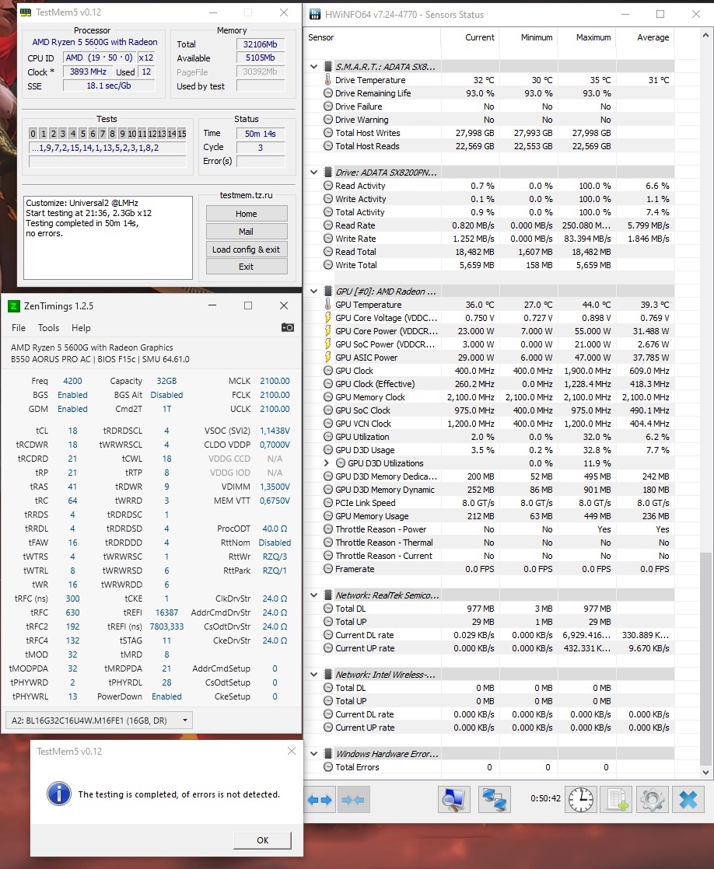This screenshot has width=714, height=869.
Task: Click S.M.A.R.T. ADATA drive group icon
Action: coord(328,67)
